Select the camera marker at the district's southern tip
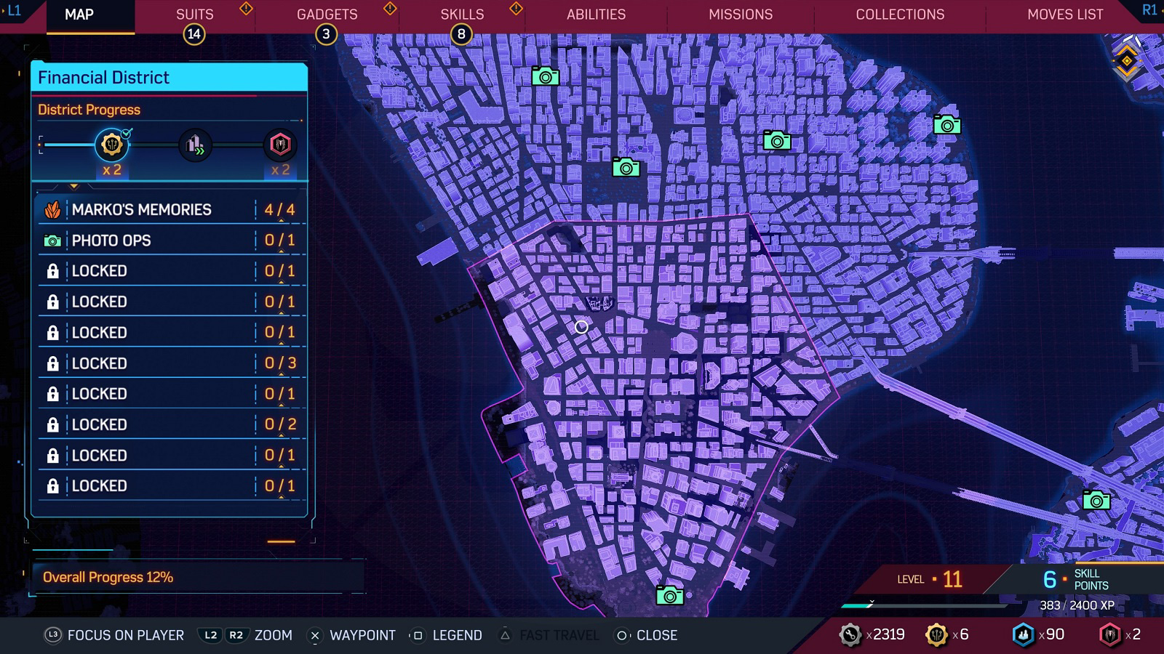This screenshot has height=654, width=1164. pyautogui.click(x=669, y=595)
